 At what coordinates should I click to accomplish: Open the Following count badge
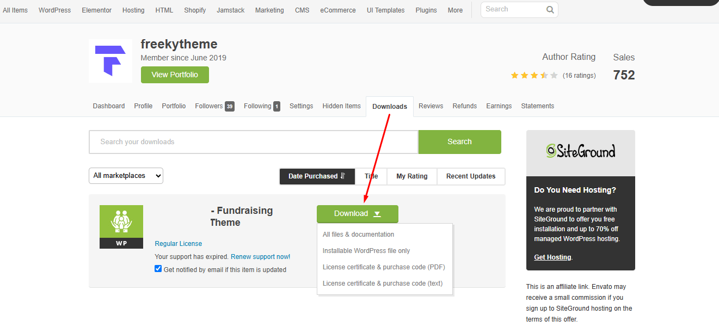click(x=276, y=107)
